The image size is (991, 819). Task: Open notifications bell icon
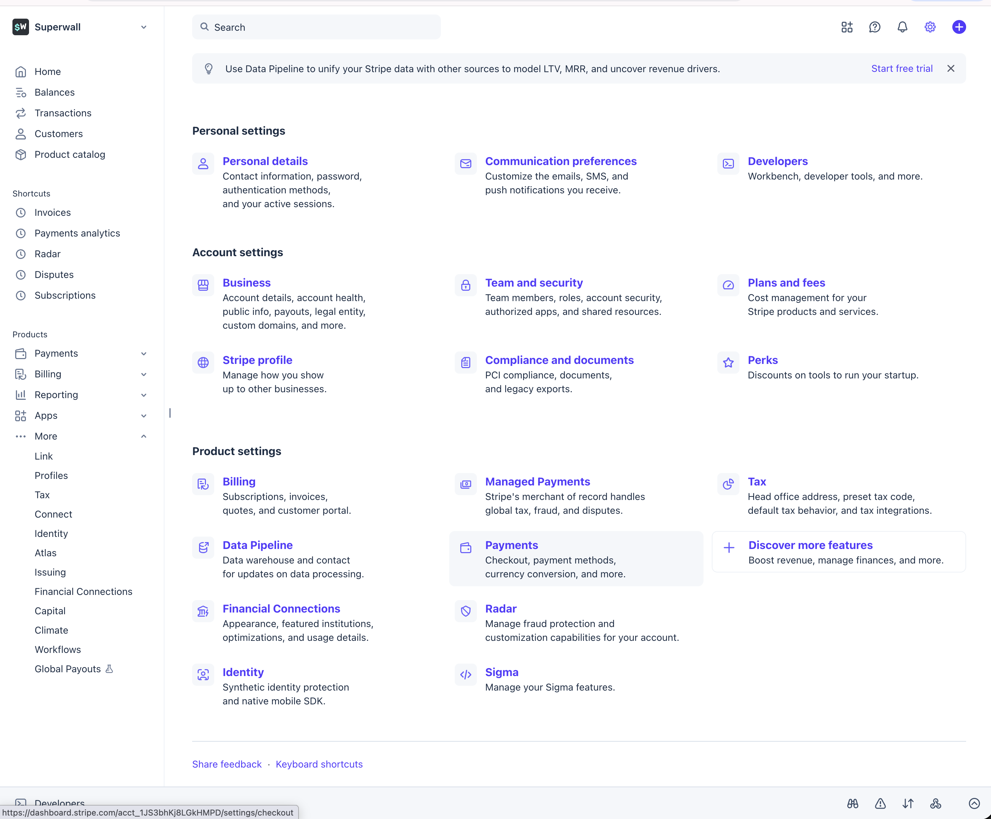click(902, 27)
